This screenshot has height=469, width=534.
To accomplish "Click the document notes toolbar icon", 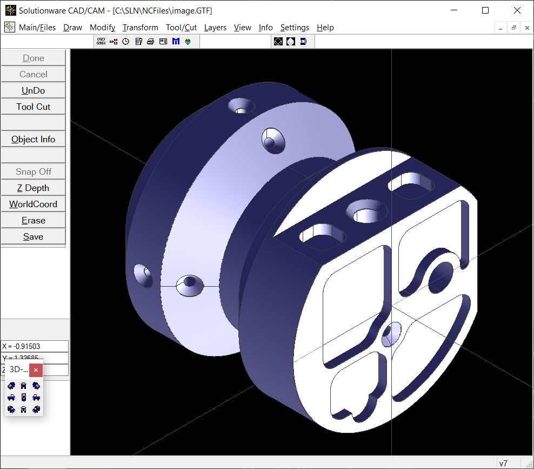I will click(x=138, y=42).
